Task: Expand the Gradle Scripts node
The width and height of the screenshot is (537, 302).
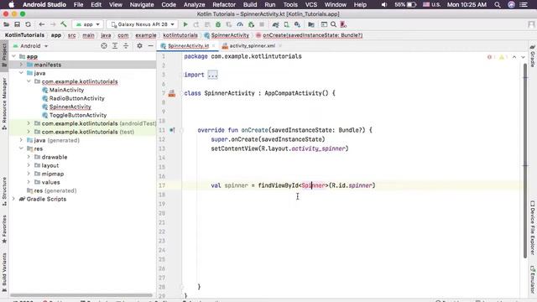Action: (x=13, y=199)
